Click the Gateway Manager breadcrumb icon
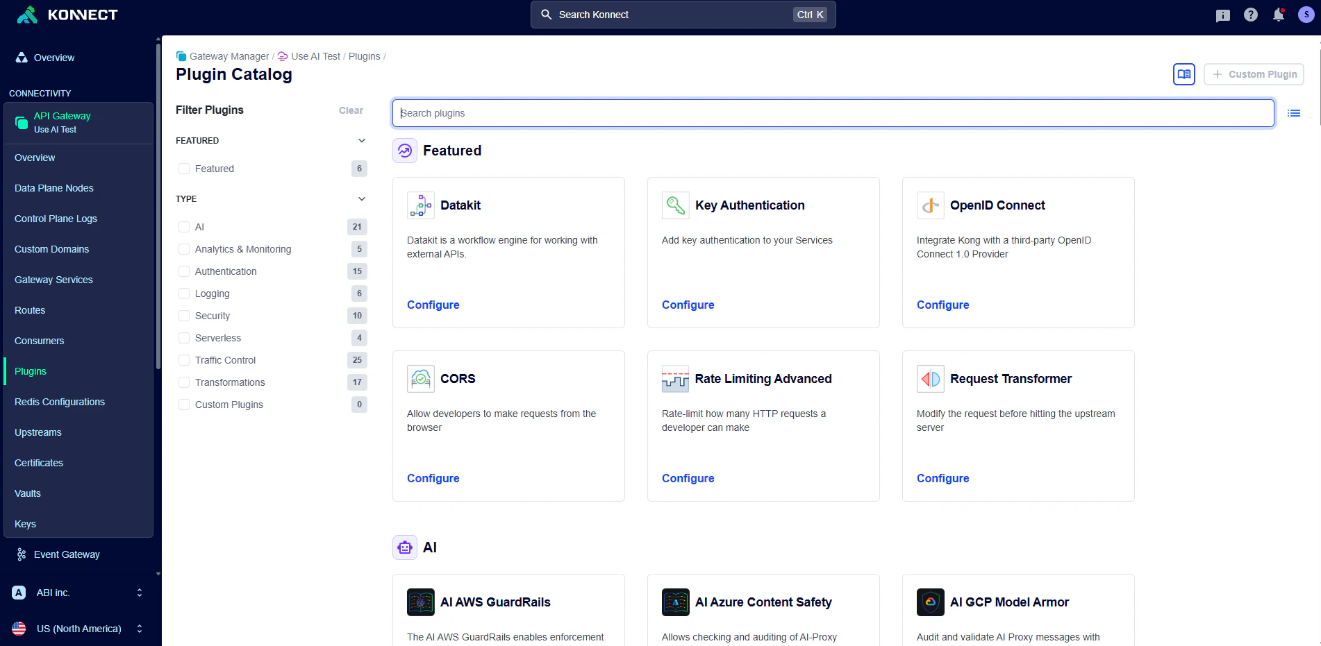The width and height of the screenshot is (1321, 646). tap(181, 56)
